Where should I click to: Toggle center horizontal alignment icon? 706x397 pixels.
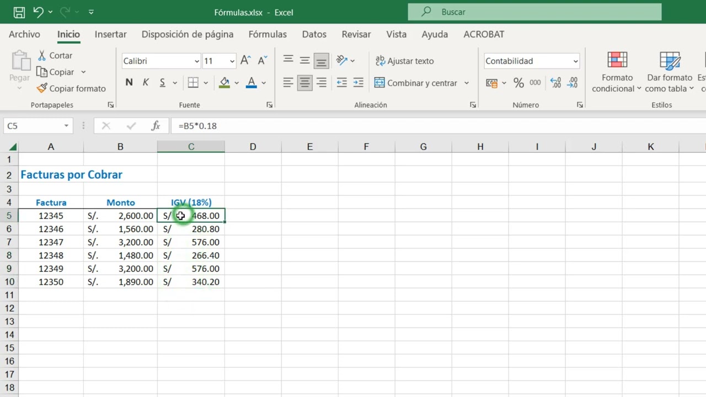click(304, 83)
